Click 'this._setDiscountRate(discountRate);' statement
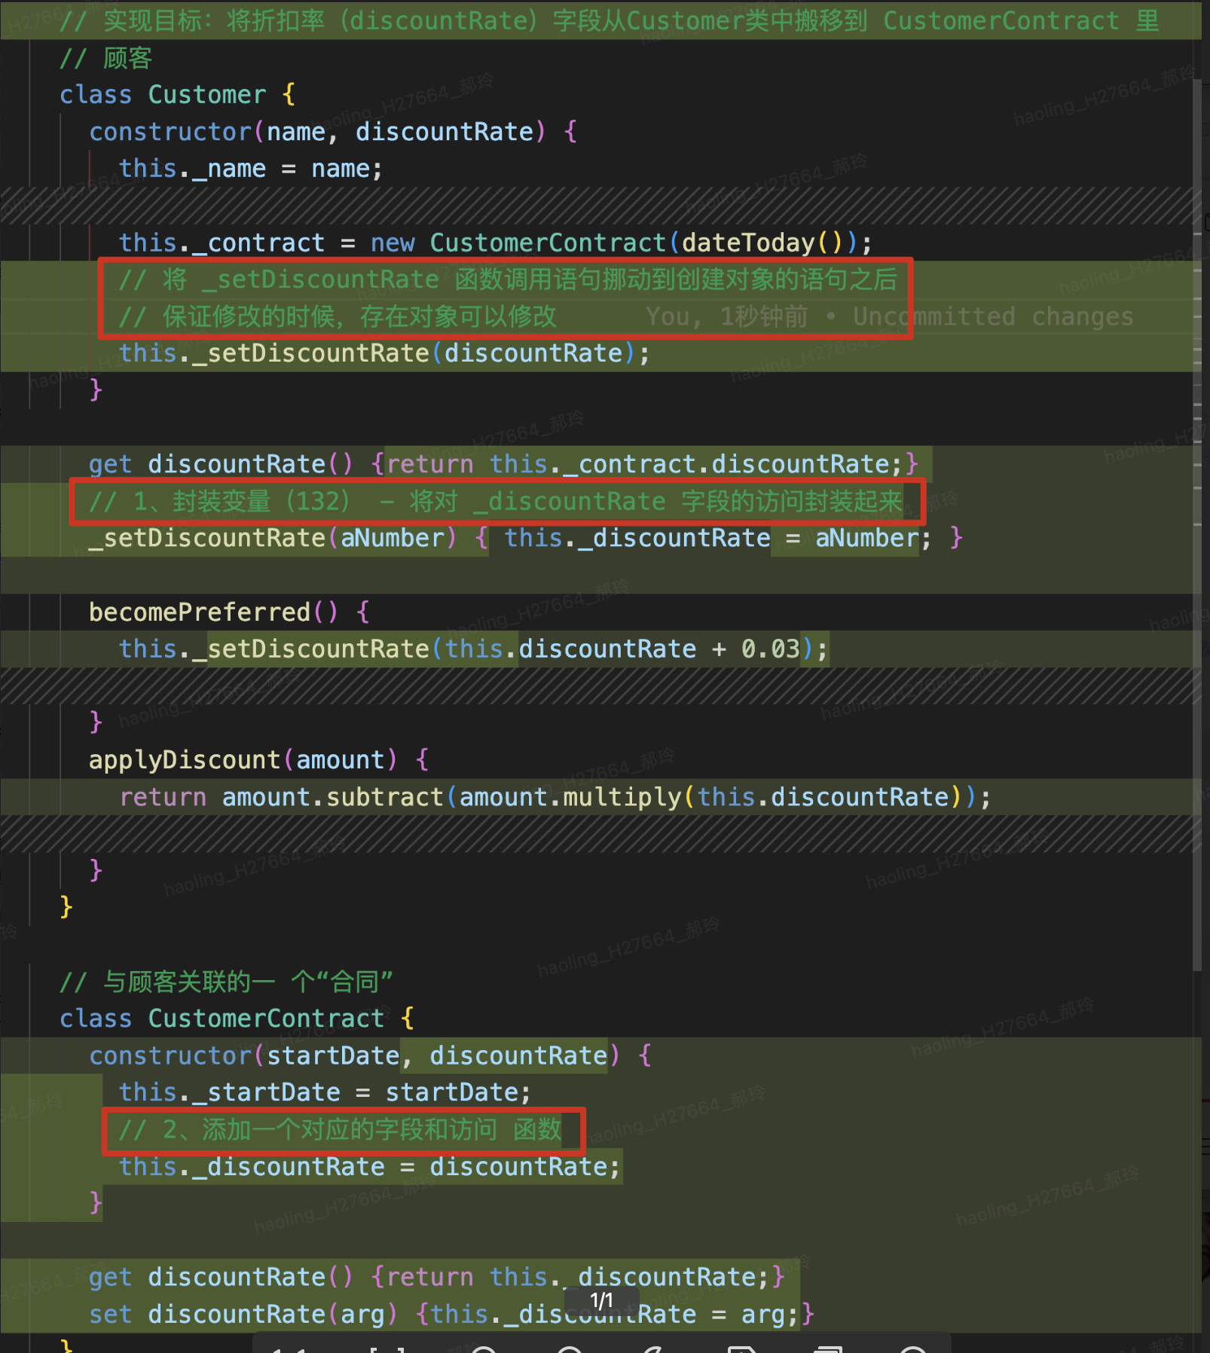Image resolution: width=1210 pixels, height=1353 pixels. [384, 353]
